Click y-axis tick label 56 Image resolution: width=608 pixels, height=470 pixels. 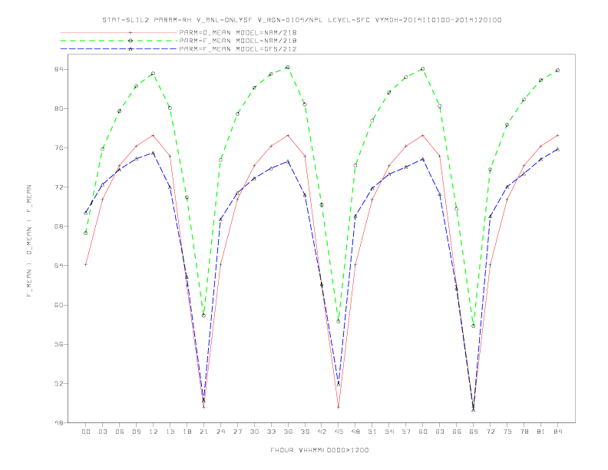[x=58, y=344]
